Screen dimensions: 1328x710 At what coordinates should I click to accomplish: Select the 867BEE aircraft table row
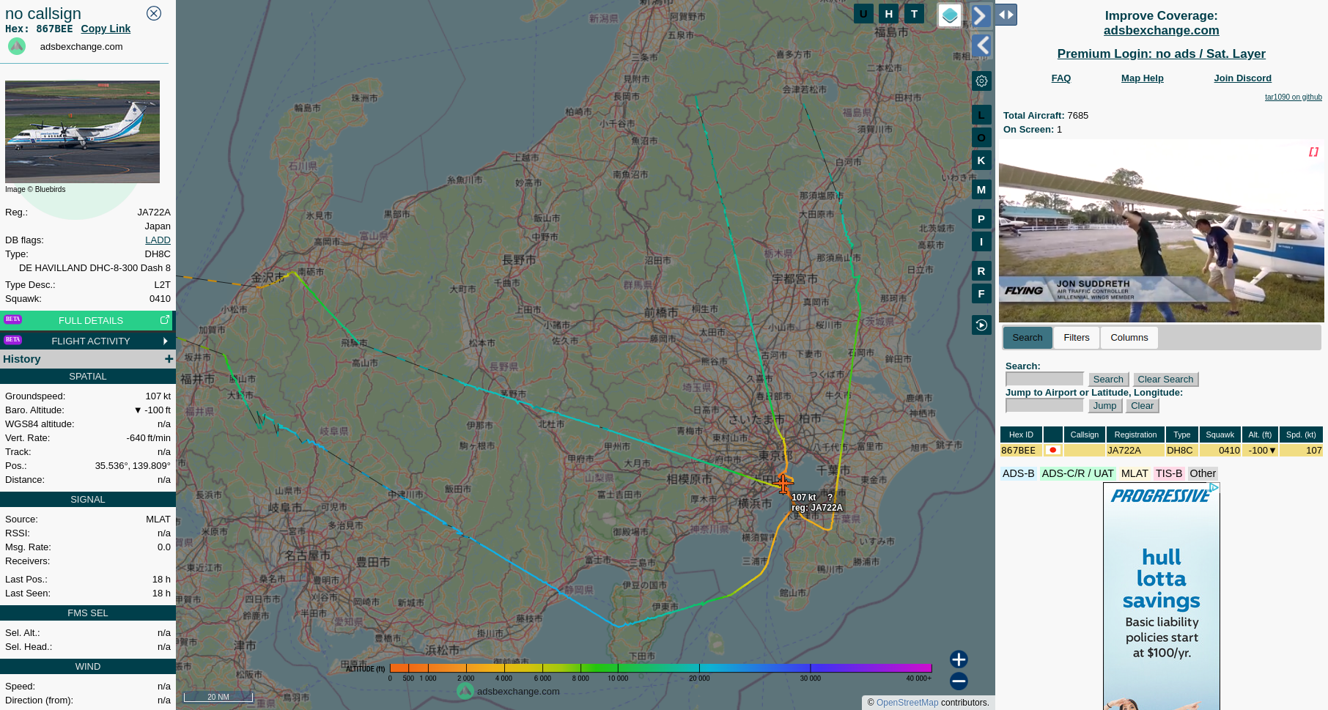(1162, 451)
